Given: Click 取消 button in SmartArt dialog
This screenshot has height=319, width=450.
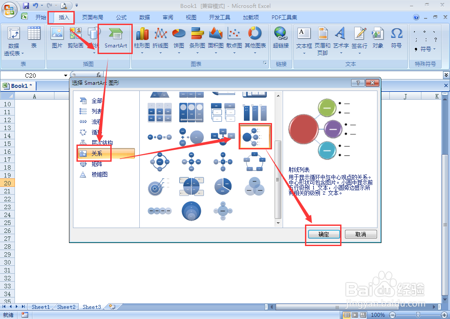Looking at the screenshot, I should (x=361, y=234).
